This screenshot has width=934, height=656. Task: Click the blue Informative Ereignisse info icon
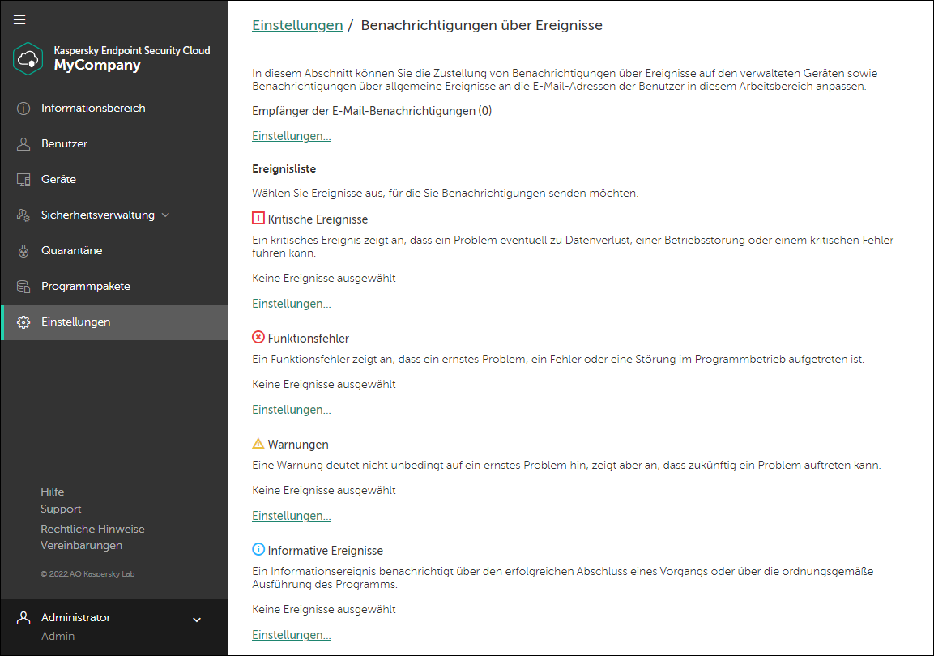(258, 549)
